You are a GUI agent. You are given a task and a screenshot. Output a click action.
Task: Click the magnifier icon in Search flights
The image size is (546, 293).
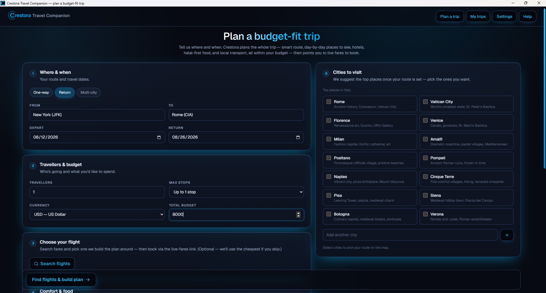coord(36,264)
